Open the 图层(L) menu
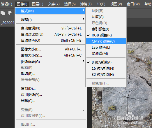The height and width of the screenshot is (128, 152). pyautogui.click(x=38, y=4)
